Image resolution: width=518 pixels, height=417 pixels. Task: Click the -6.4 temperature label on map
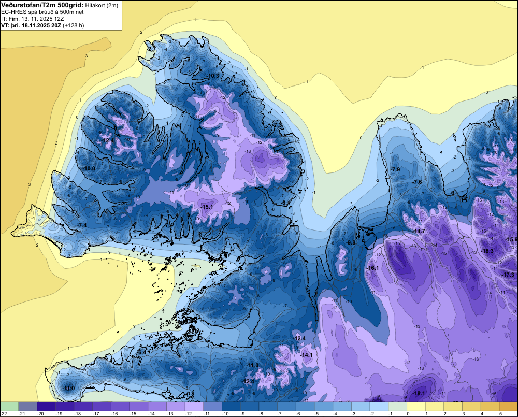tap(141, 353)
